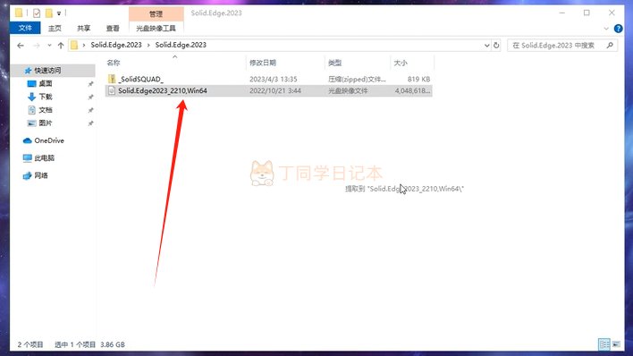Click the Properties quick access icon

pyautogui.click(x=37, y=13)
